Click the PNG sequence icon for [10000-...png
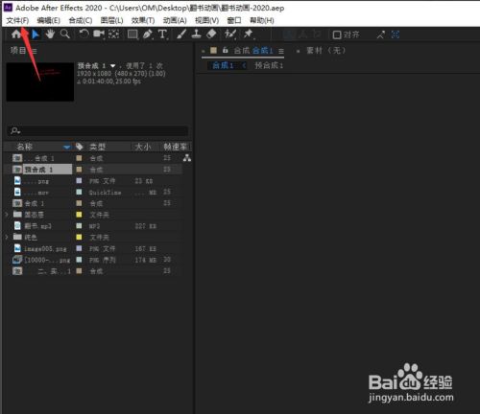 (17, 260)
